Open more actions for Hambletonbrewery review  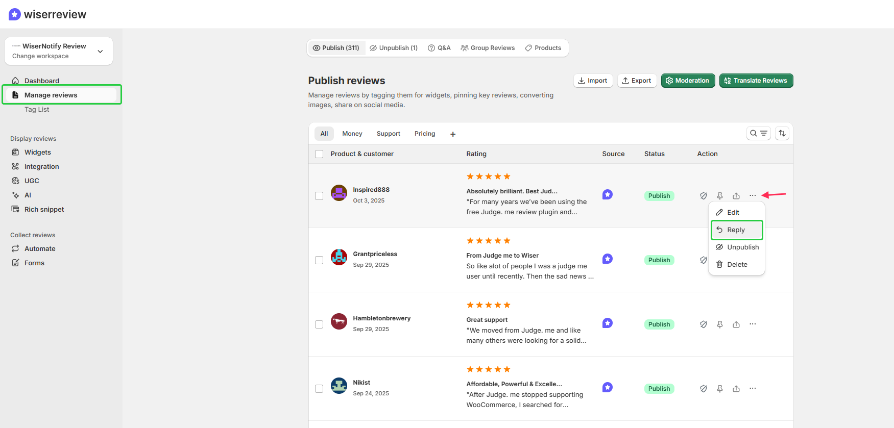pos(753,324)
